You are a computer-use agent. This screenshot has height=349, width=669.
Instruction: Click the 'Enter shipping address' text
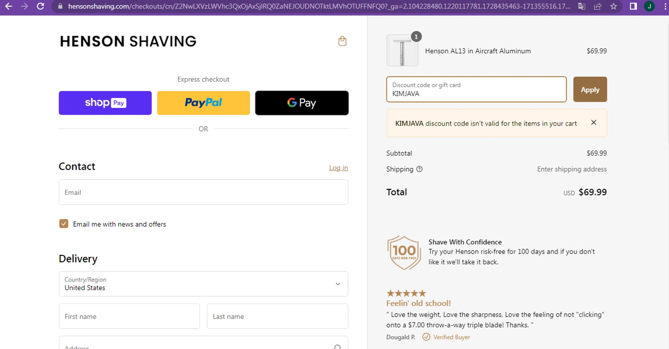[x=572, y=169]
